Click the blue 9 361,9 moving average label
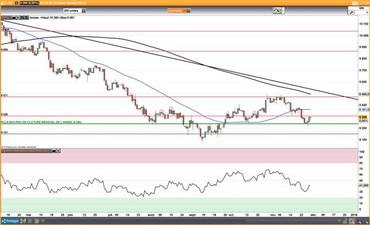The height and width of the screenshot is (225, 370). tap(363, 110)
